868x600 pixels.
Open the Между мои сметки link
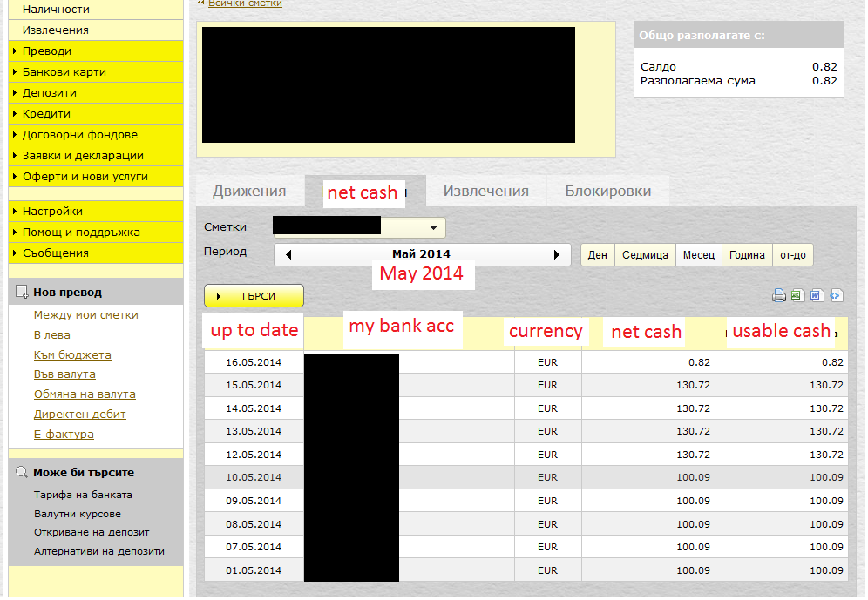click(x=85, y=314)
